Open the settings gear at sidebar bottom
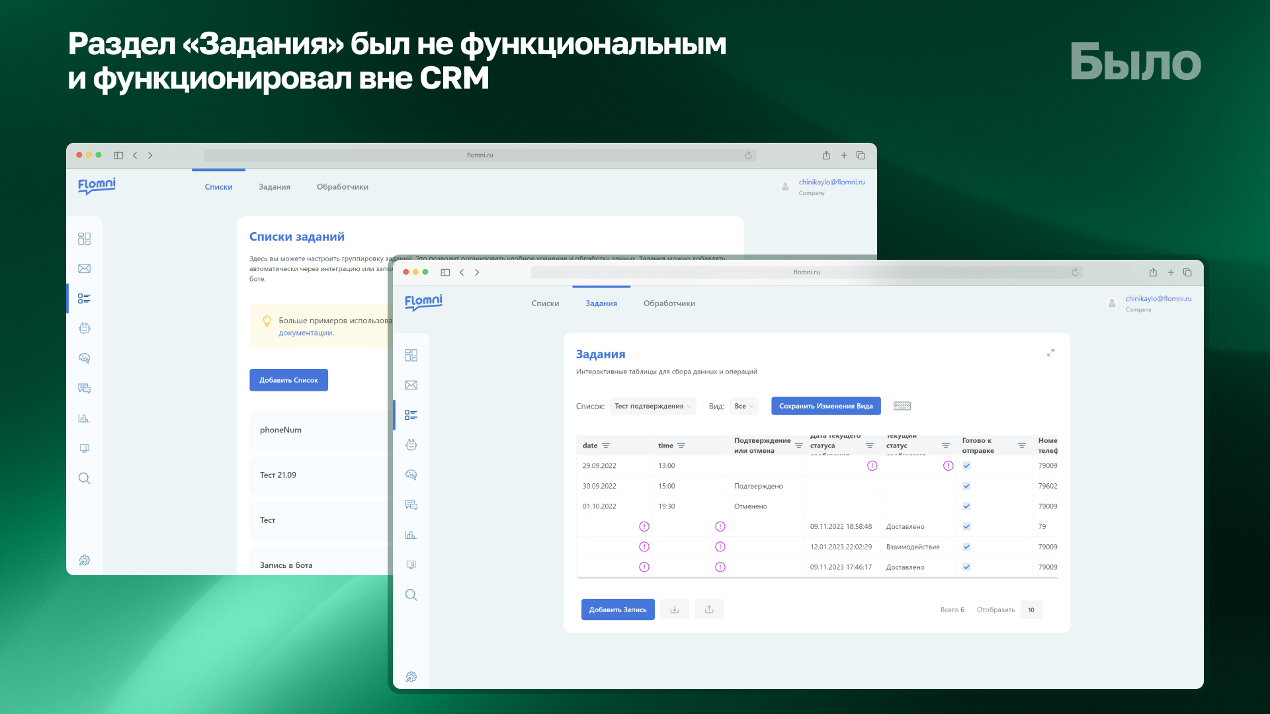Screen dimensions: 1270x714 411,677
